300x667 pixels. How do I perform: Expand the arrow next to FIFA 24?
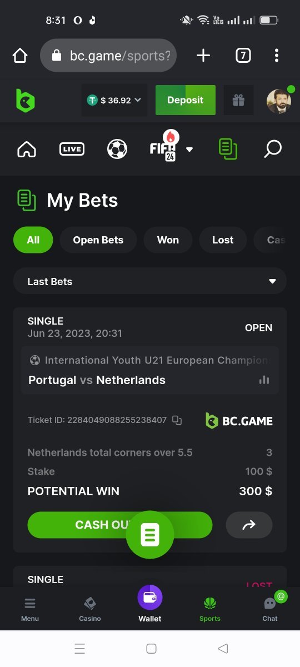(189, 150)
